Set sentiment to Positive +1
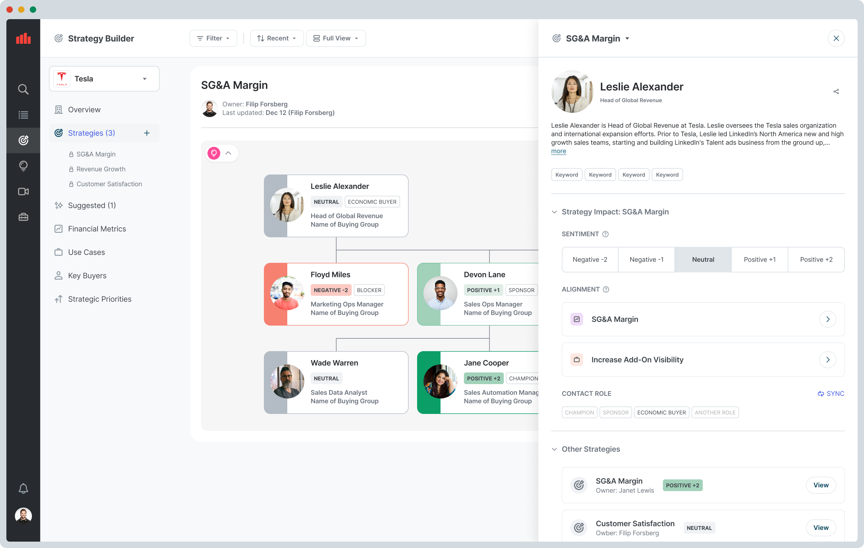864x548 pixels. coord(759,260)
